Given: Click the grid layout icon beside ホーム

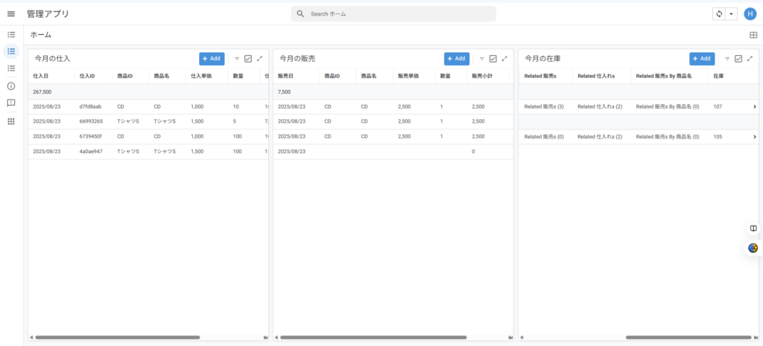Looking at the screenshot, I should (753, 35).
